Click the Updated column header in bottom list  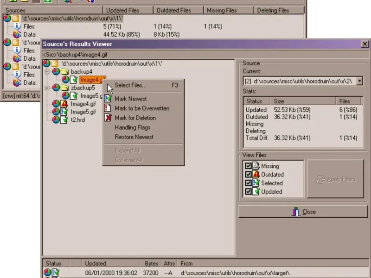click(x=110, y=263)
